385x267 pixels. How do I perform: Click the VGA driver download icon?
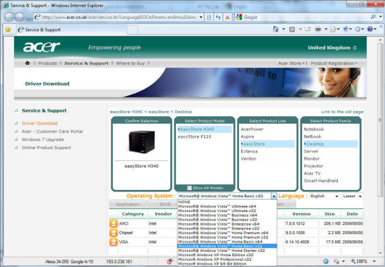point(114,242)
